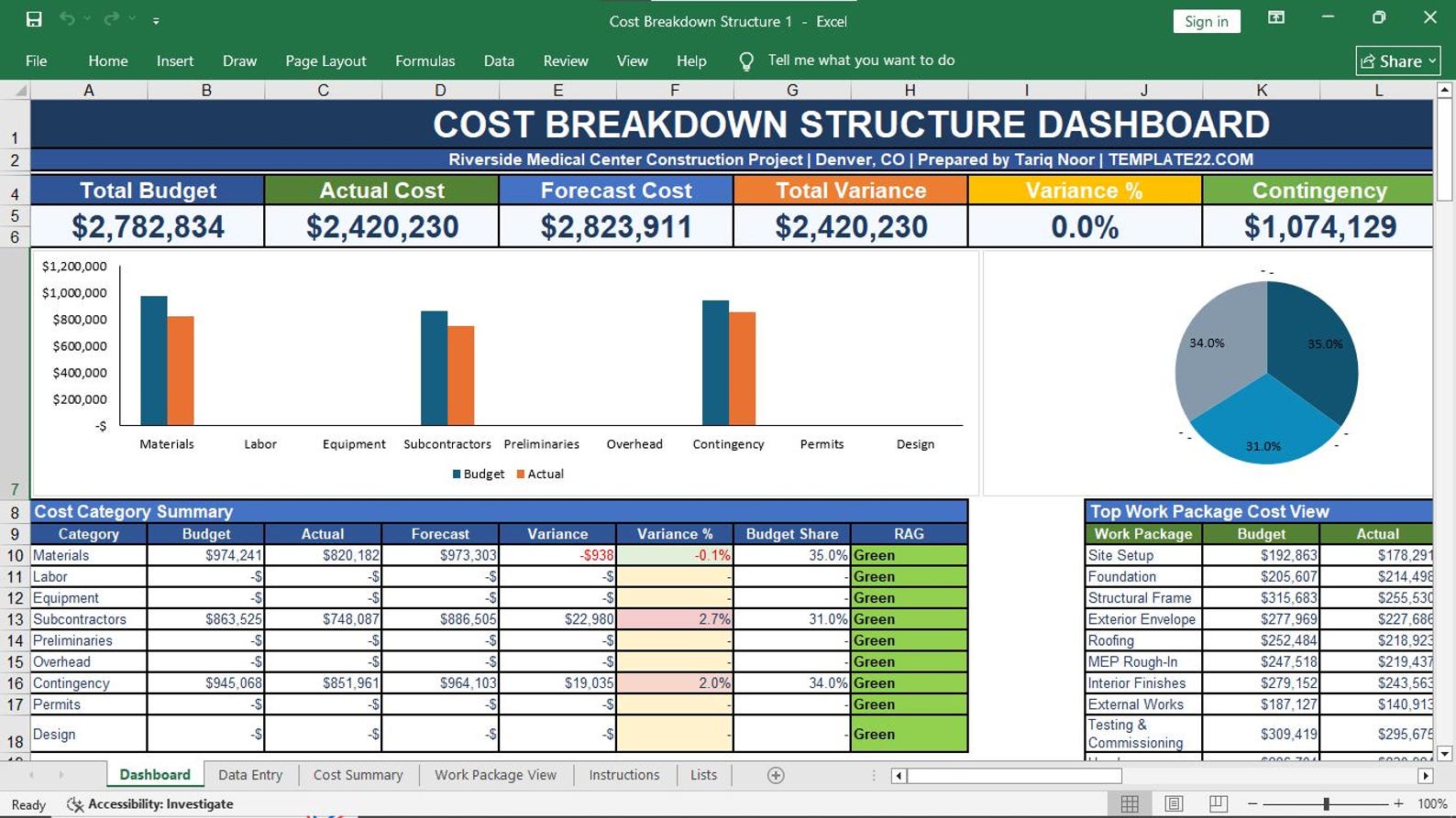Screen dimensions: 1456x818
Task: Click the Save icon in the title bar
Action: coord(34,19)
